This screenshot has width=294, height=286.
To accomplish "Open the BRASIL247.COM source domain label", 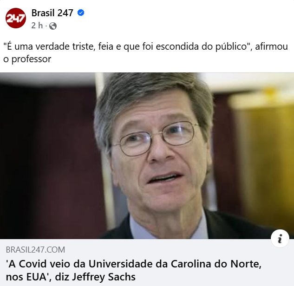I will click(x=35, y=250).
